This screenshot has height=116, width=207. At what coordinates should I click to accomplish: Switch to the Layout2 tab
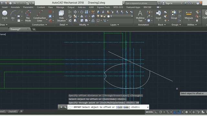pos(13,111)
